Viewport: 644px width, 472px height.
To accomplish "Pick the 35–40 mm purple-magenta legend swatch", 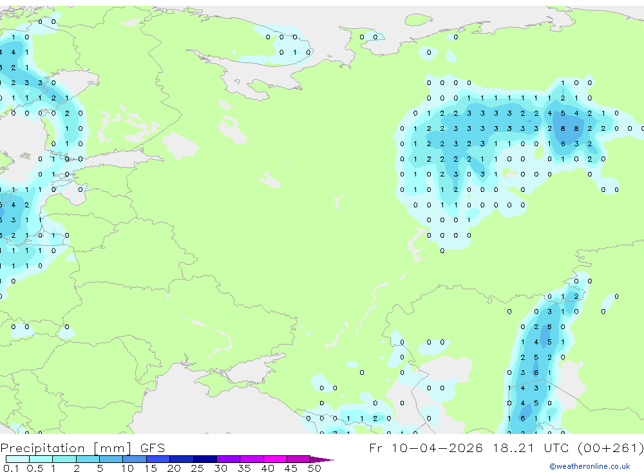I will click(x=252, y=459).
